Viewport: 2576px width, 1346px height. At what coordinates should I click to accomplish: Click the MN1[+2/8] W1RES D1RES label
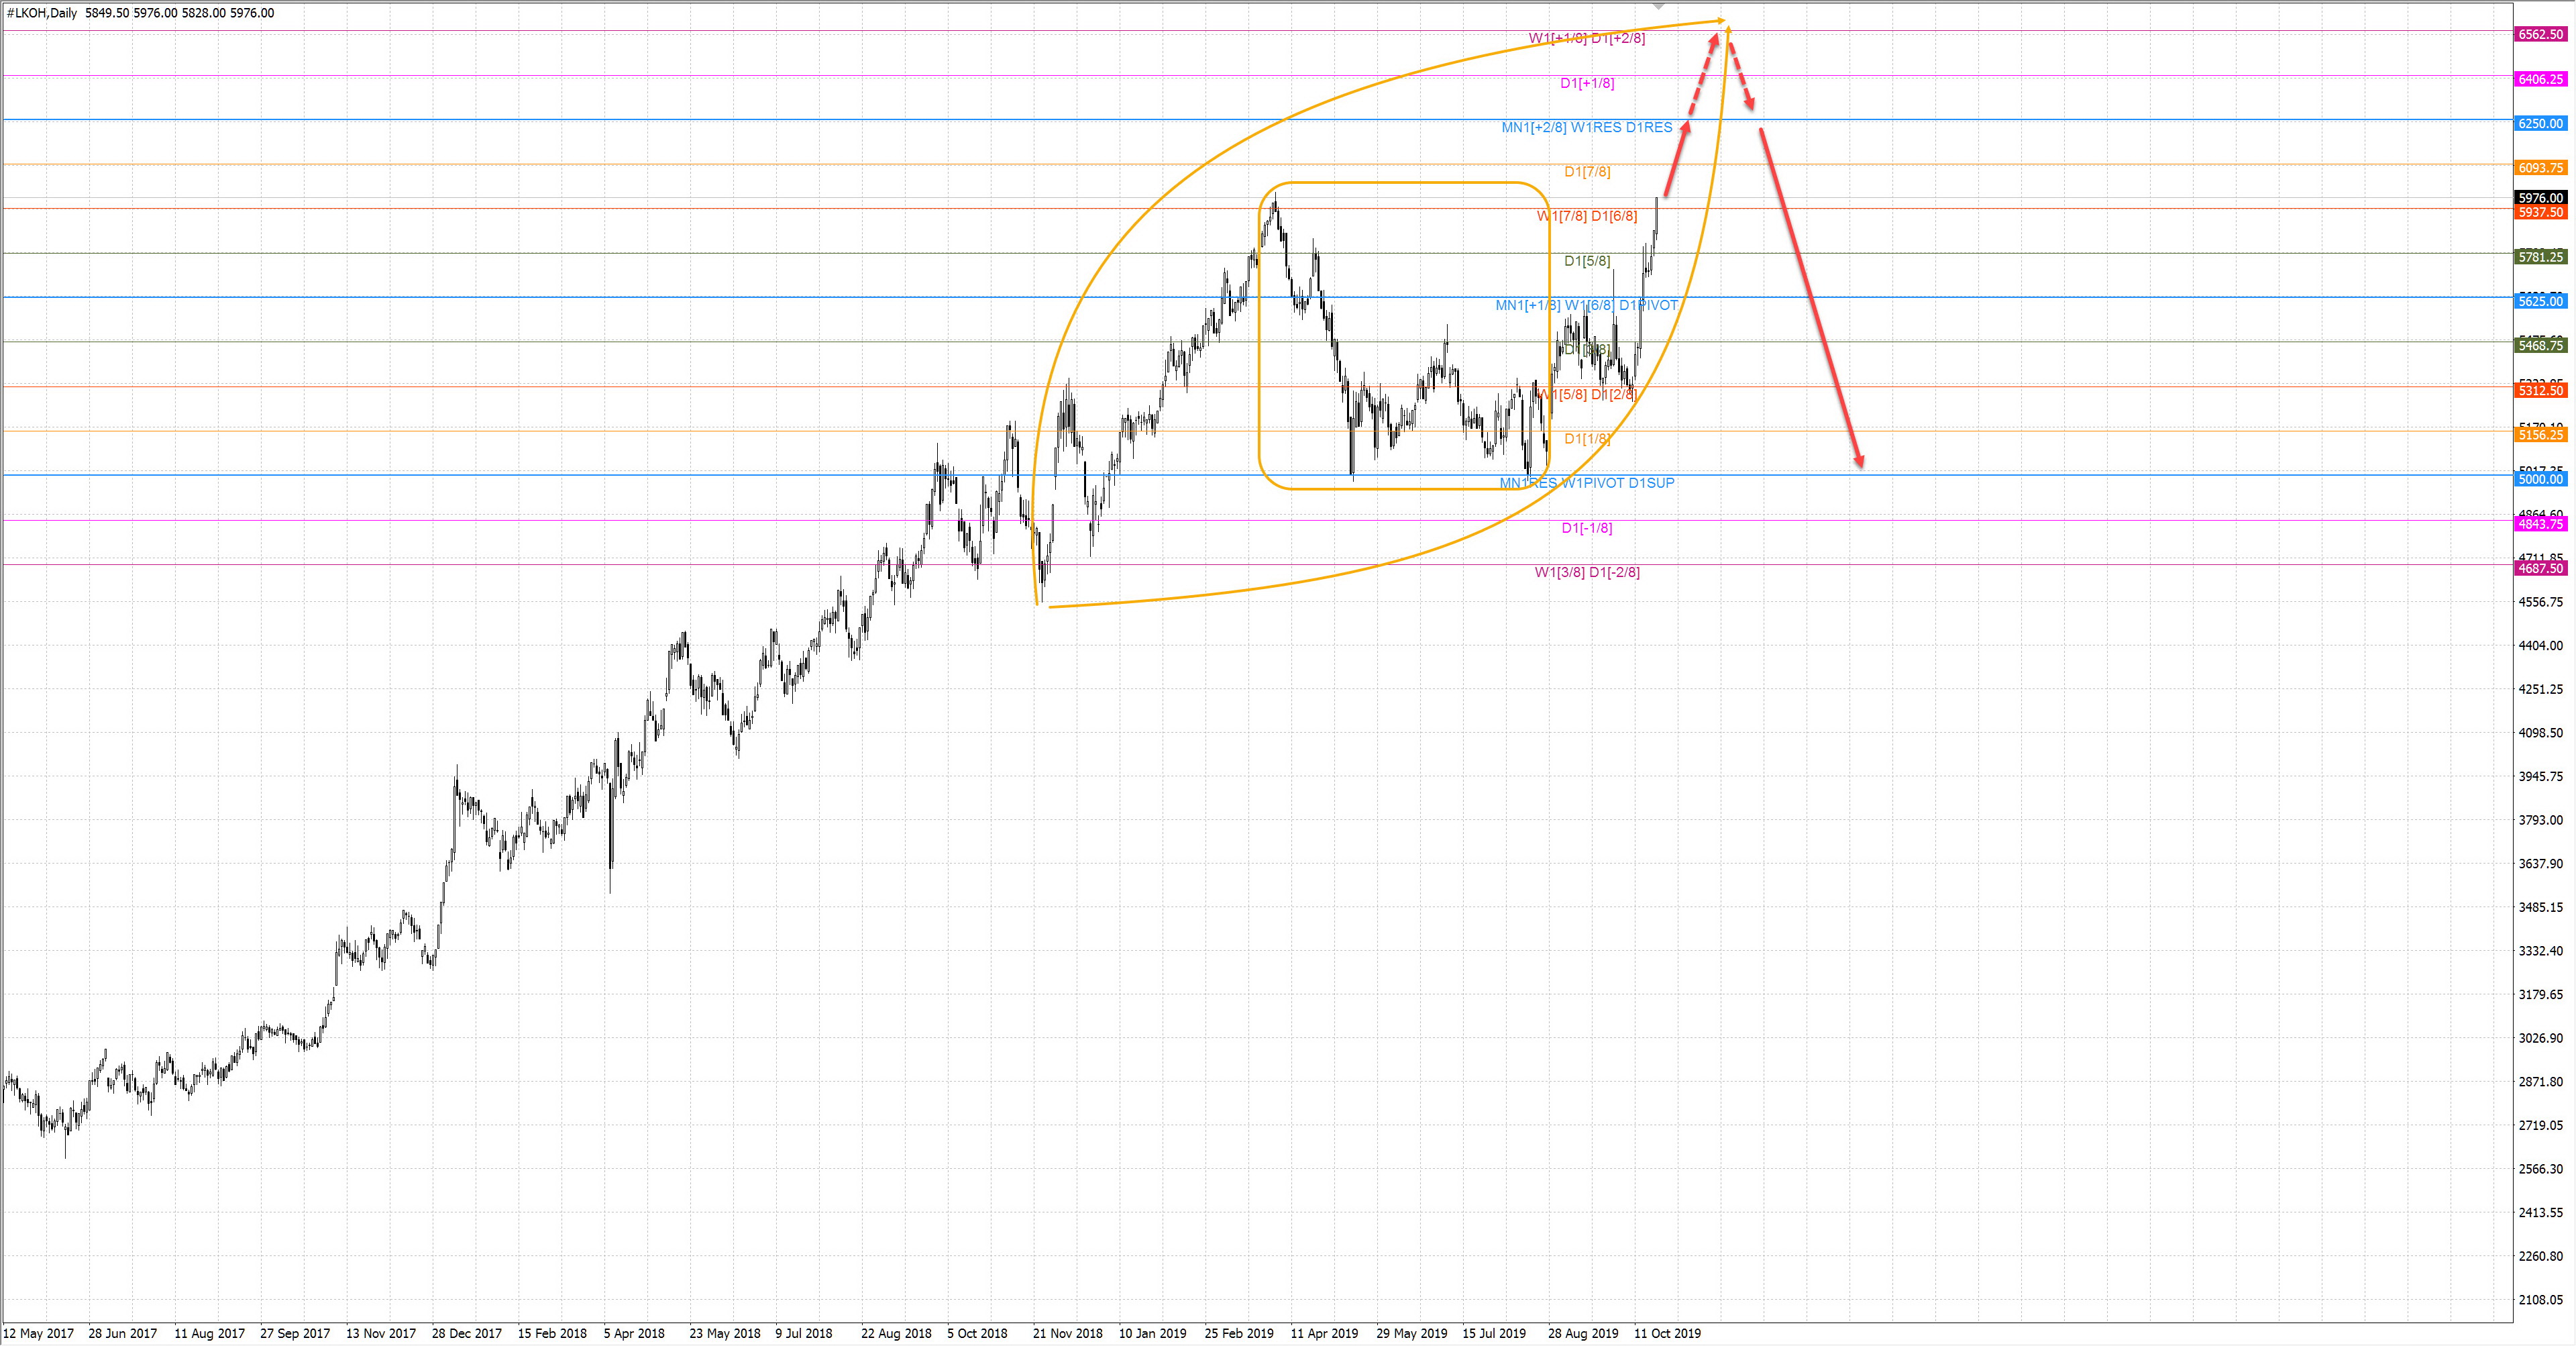[1586, 127]
